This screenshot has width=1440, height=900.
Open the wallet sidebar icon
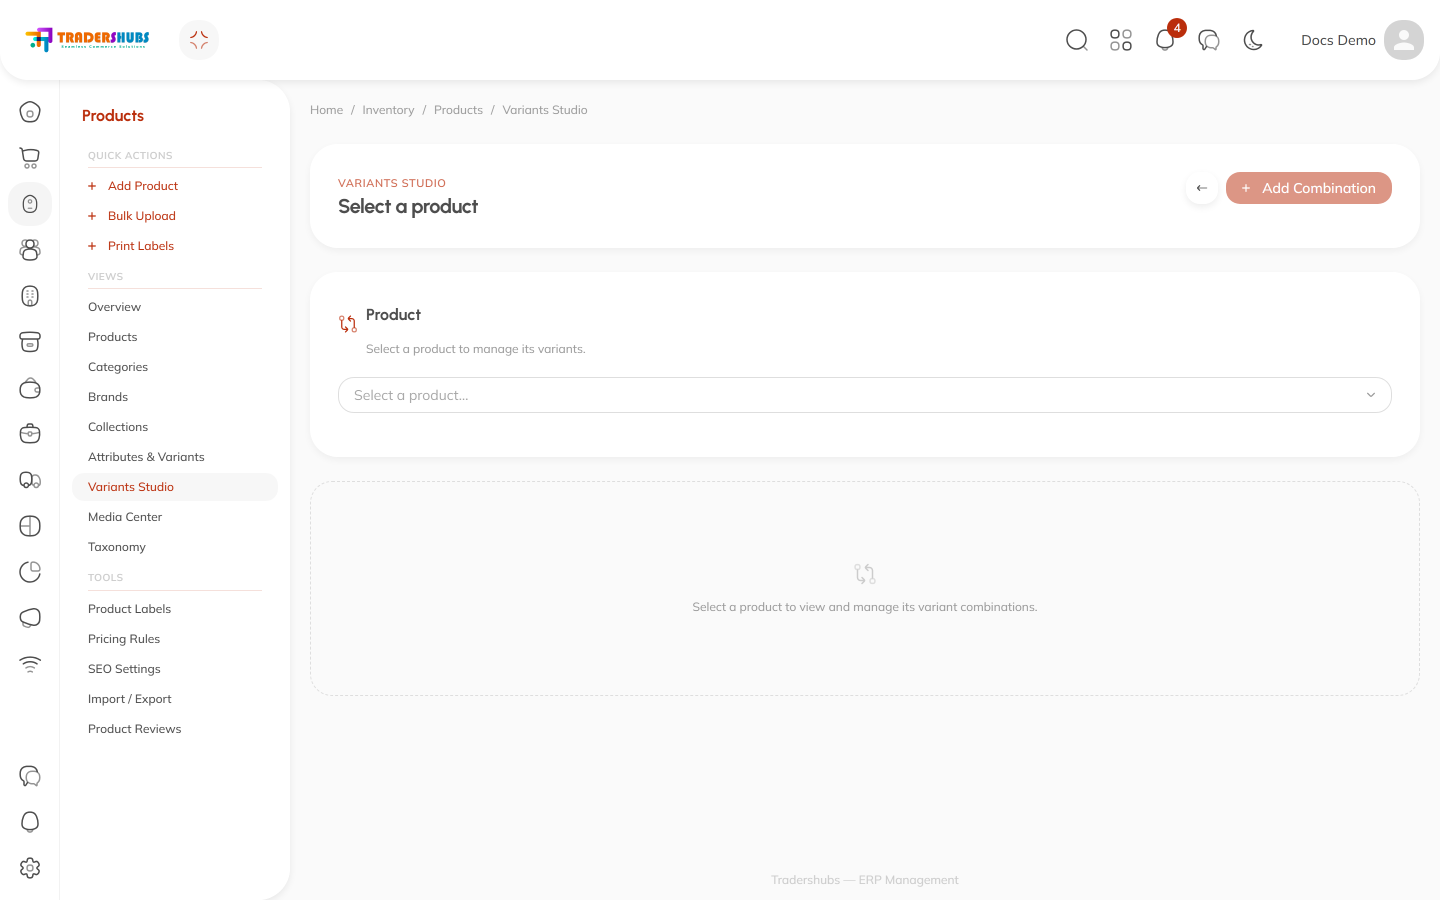coord(30,388)
